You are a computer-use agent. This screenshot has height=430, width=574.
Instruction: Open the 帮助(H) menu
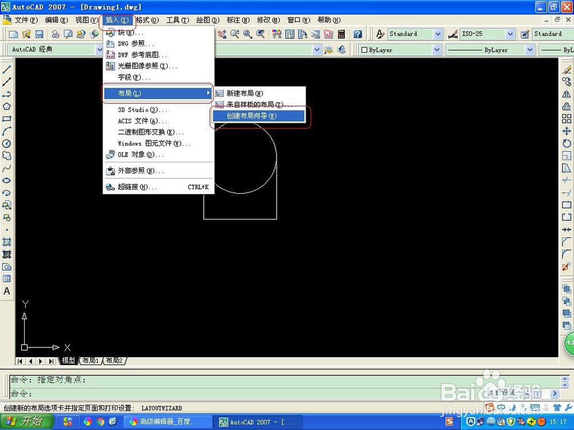[x=329, y=20]
